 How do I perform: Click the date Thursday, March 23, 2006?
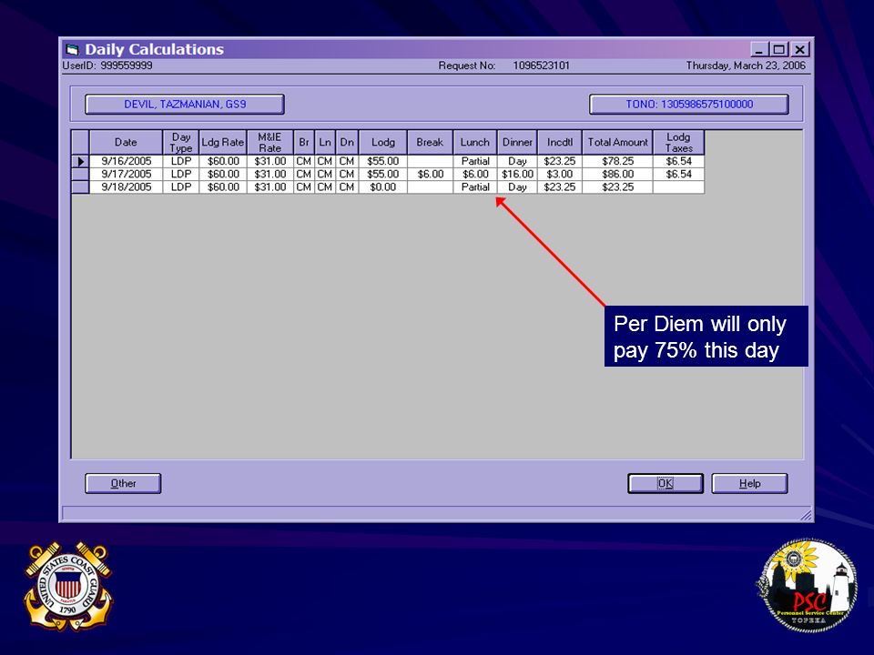click(746, 65)
